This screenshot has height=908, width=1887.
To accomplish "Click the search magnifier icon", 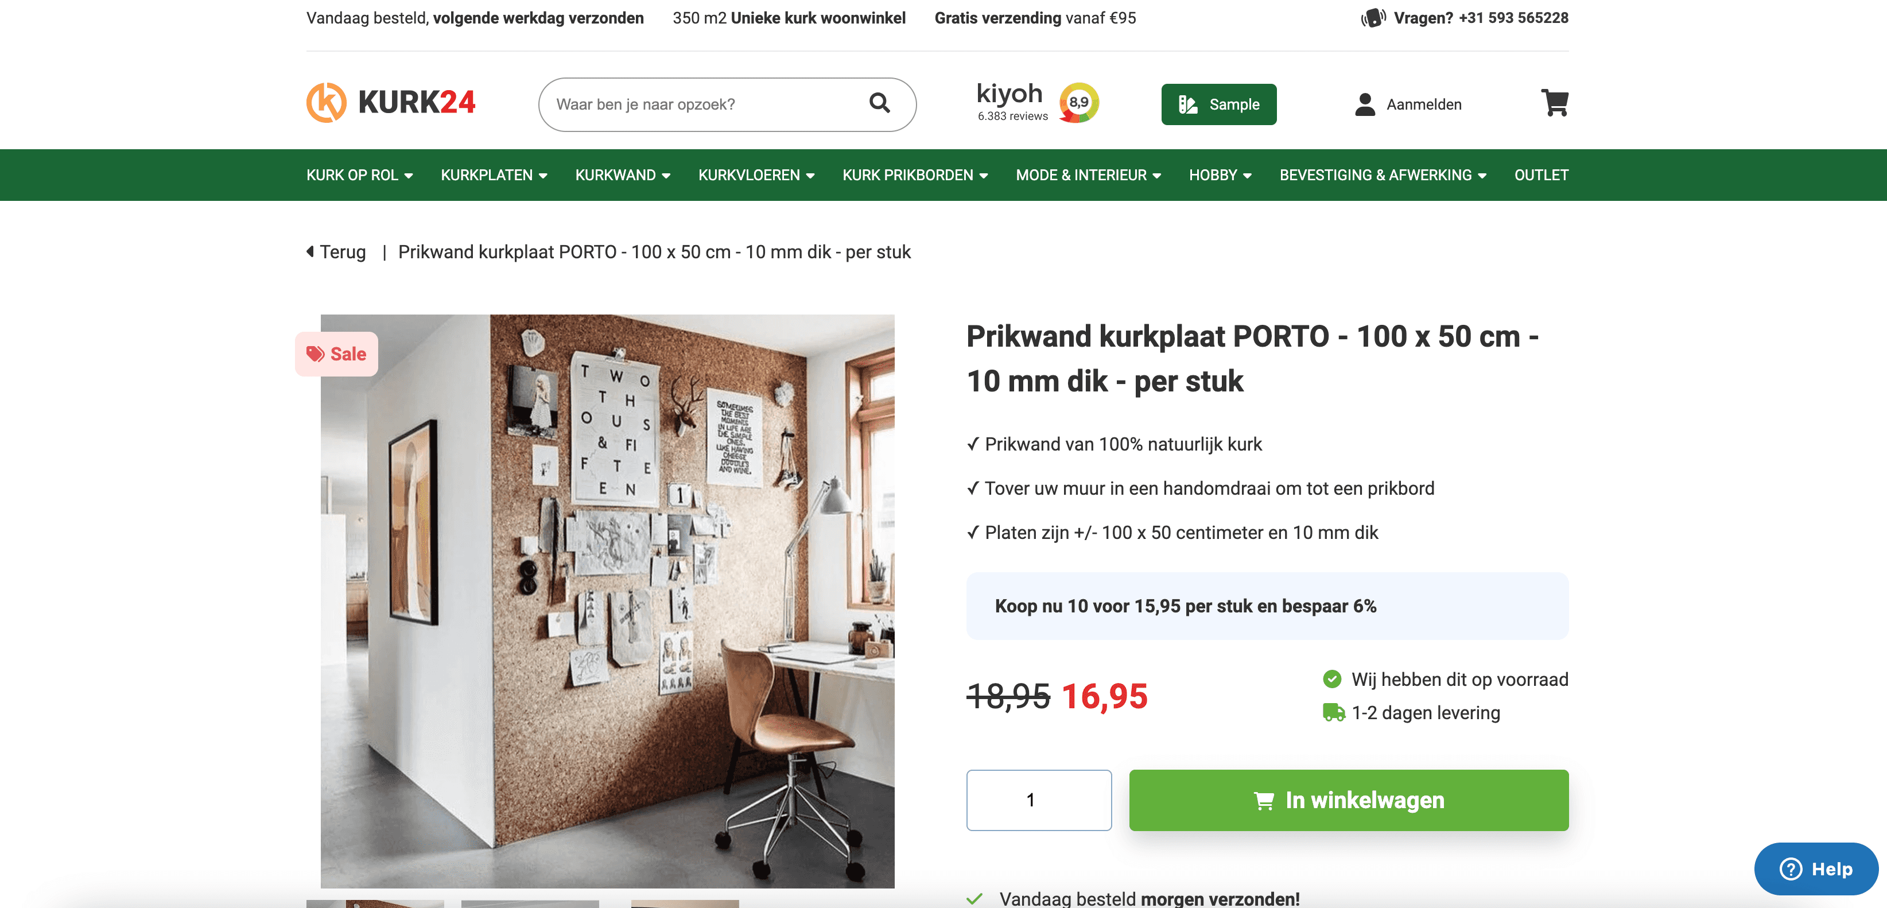I will [879, 103].
